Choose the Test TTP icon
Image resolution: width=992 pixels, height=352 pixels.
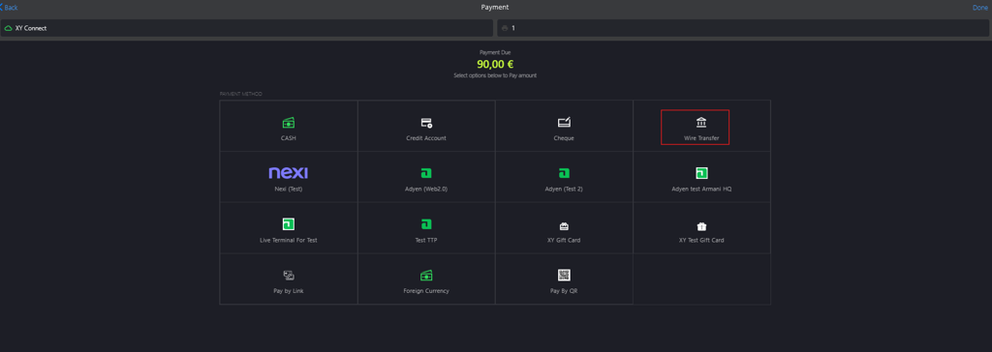pyautogui.click(x=426, y=224)
